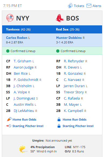Click the Yankees team name in blue bar
This screenshot has width=104, height=157.
(x=13, y=29)
